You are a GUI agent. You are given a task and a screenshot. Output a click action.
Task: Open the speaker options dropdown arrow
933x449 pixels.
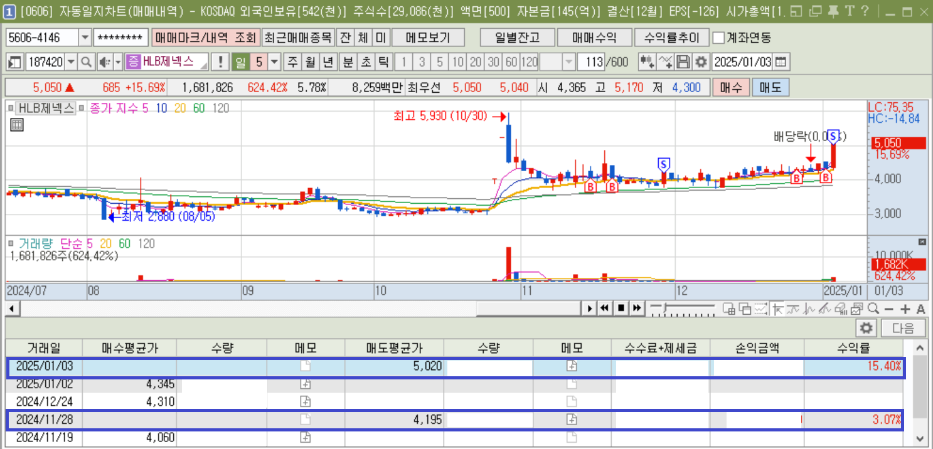click(x=117, y=62)
